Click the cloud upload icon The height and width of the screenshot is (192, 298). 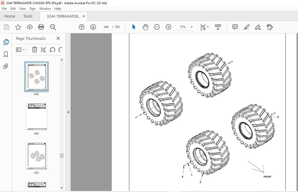(x=30, y=27)
